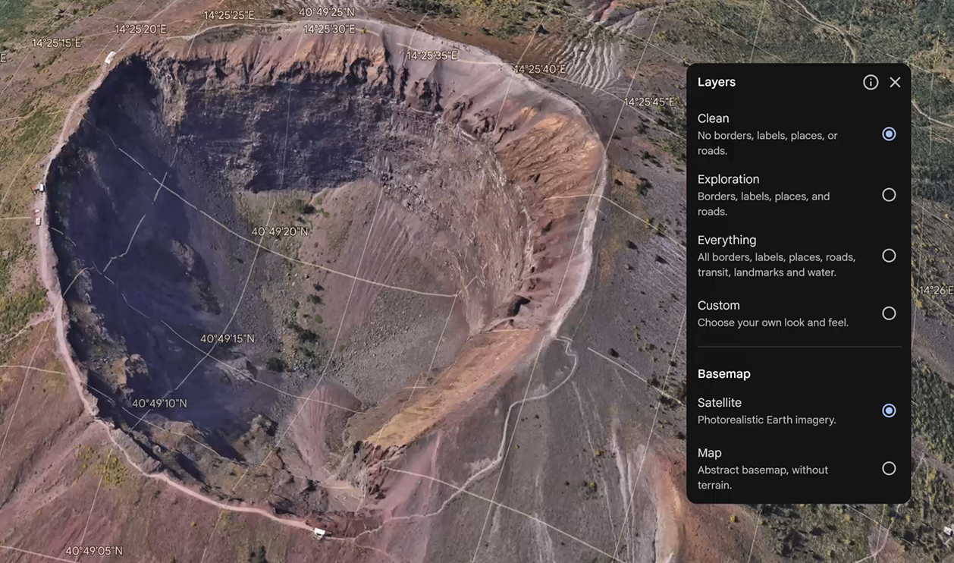The image size is (954, 563).
Task: Click the 40°49'05"N latitude label
Action: 93,551
